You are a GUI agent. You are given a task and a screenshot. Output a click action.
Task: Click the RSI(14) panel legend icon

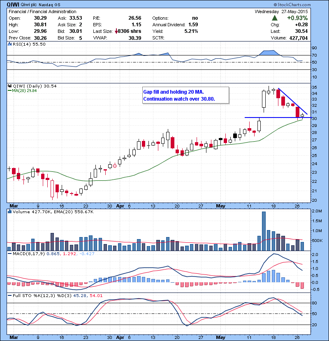click(x=10, y=44)
